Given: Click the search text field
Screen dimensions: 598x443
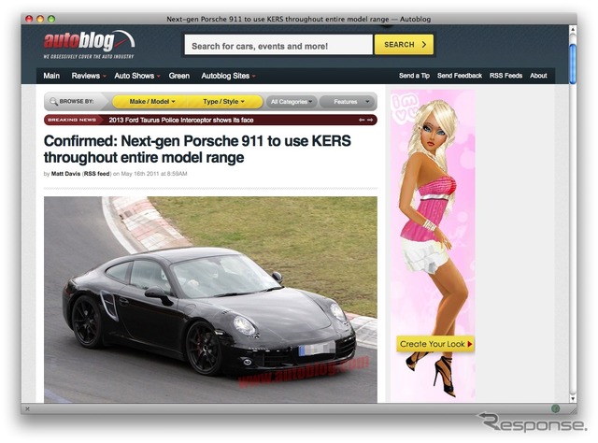Looking at the screenshot, I should [278, 45].
